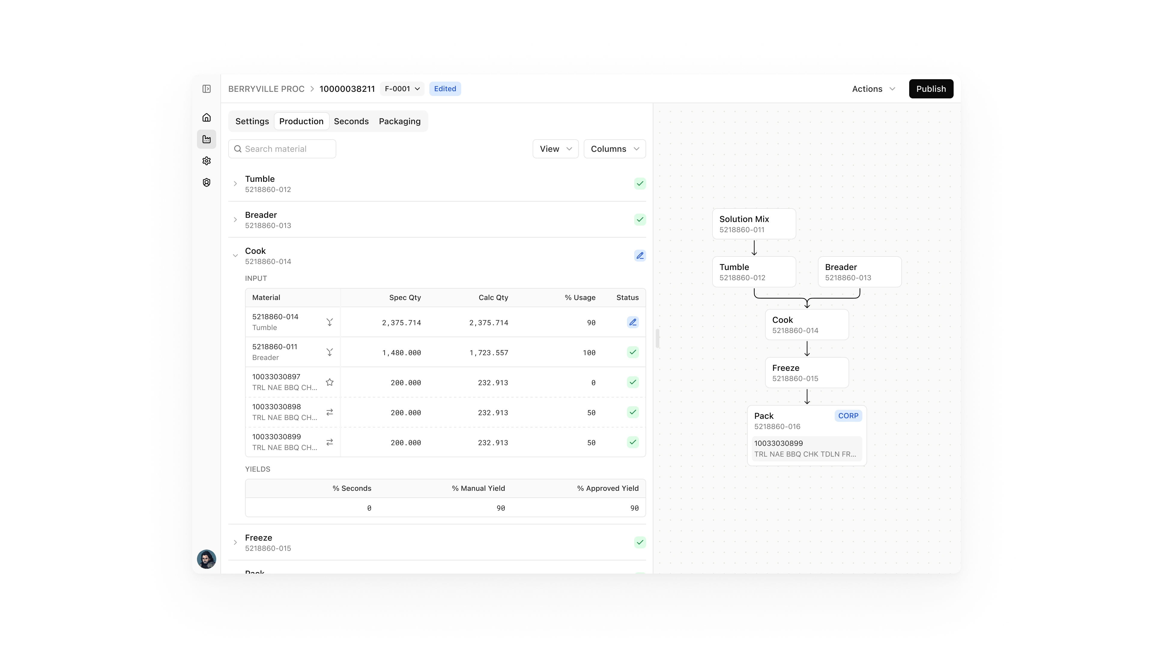
Task: Open the settings gear icon in sidebar
Action: pos(206,160)
